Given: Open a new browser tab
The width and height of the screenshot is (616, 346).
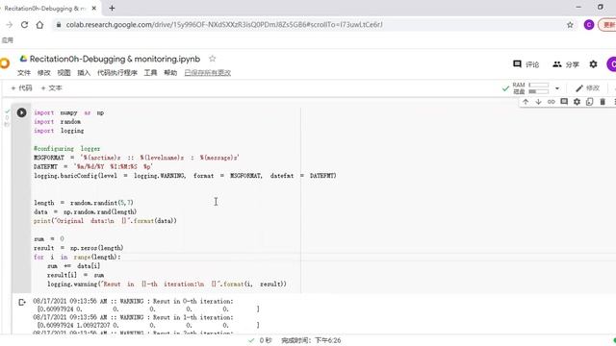Looking at the screenshot, I should point(112,8).
